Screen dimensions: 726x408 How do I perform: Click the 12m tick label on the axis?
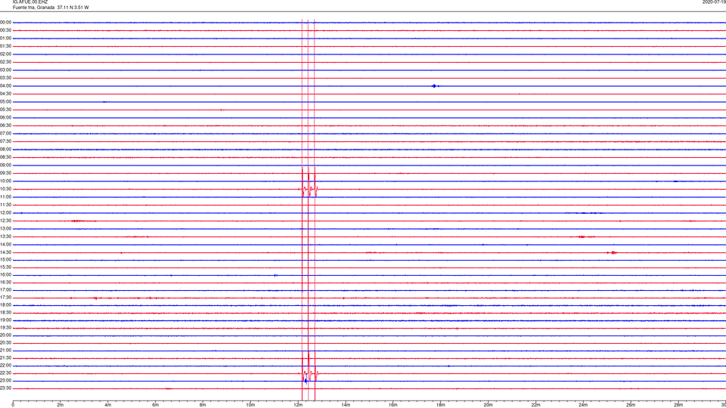point(298,405)
